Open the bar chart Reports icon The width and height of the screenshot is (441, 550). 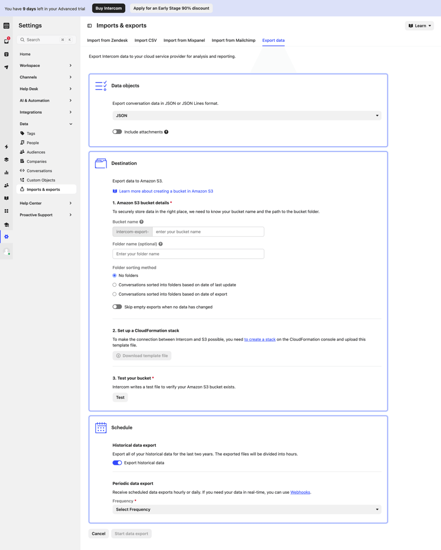(x=7, y=172)
